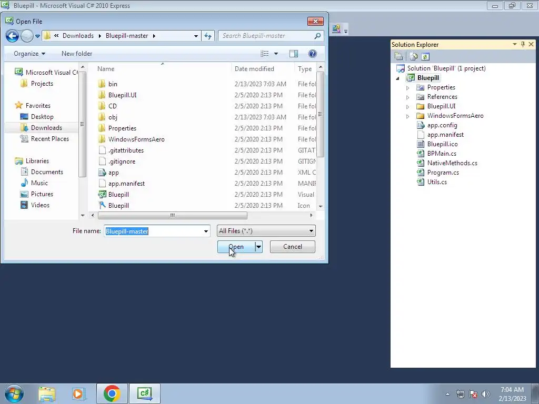Select Program.cs in Solution Explorer

point(437,173)
